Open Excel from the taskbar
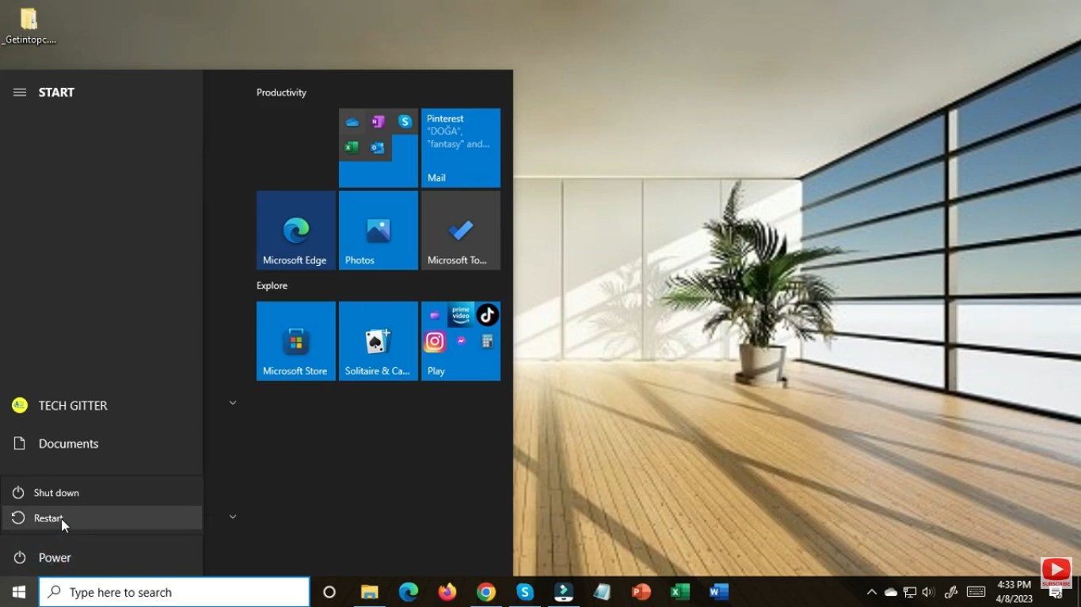This screenshot has height=607, width=1081. [679, 591]
